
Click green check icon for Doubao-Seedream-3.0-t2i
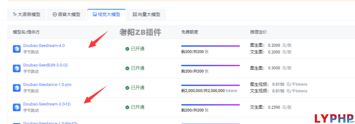pyautogui.click(x=127, y=107)
